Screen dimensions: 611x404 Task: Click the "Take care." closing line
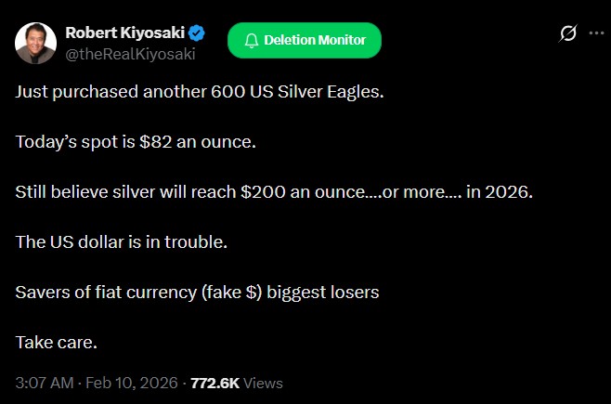(x=57, y=342)
